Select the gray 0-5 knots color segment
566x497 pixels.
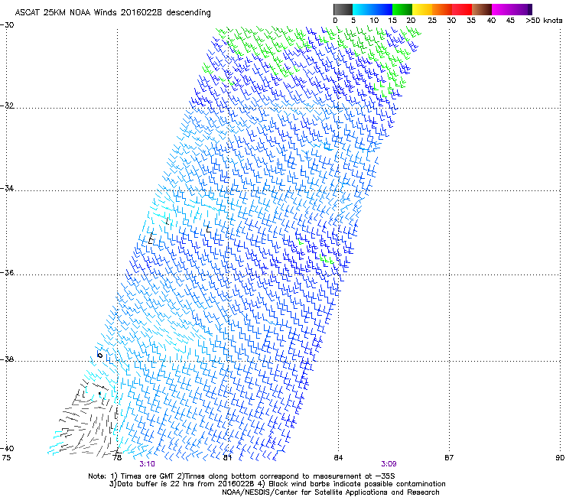(343, 9)
